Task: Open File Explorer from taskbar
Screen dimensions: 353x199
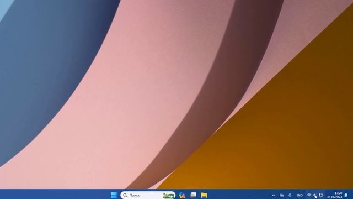Action: [204, 195]
